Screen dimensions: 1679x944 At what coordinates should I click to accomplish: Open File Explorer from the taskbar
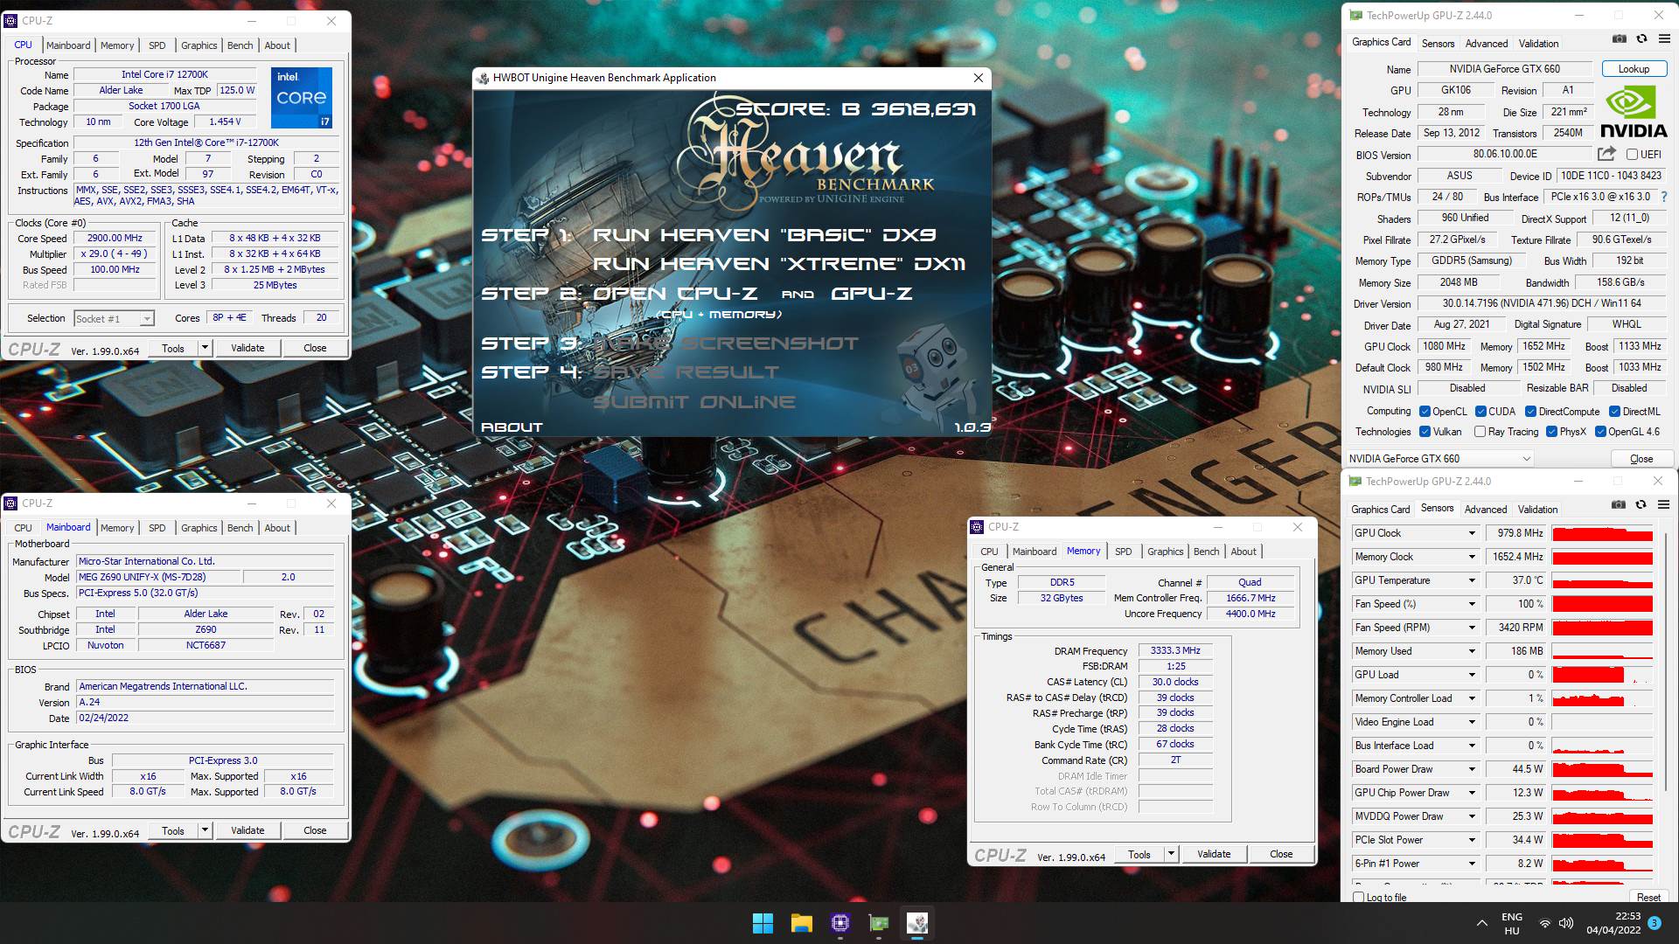pyautogui.click(x=802, y=923)
